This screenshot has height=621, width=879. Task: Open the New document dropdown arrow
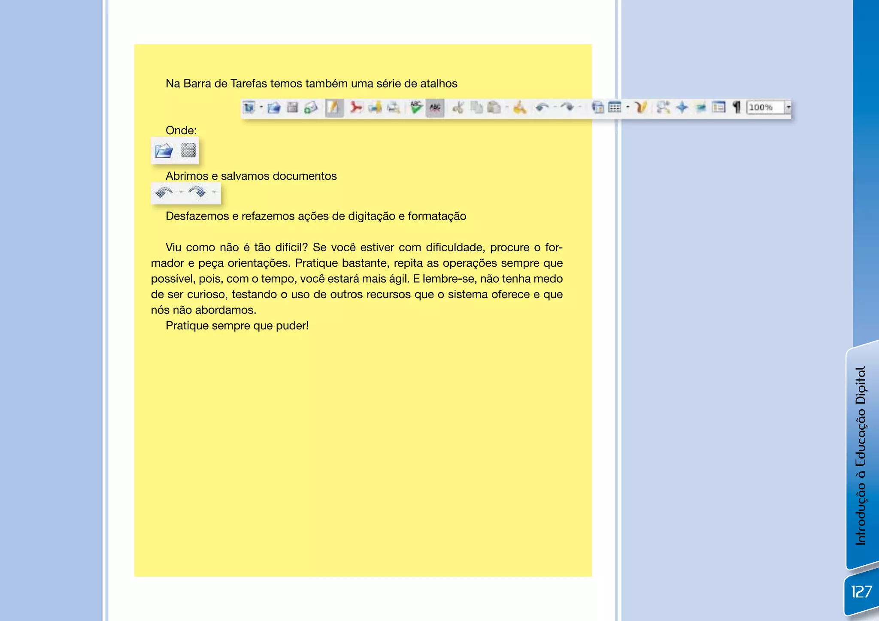point(261,107)
